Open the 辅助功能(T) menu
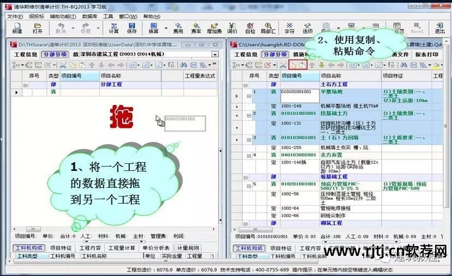The height and width of the screenshot is (276, 452). coord(63,16)
